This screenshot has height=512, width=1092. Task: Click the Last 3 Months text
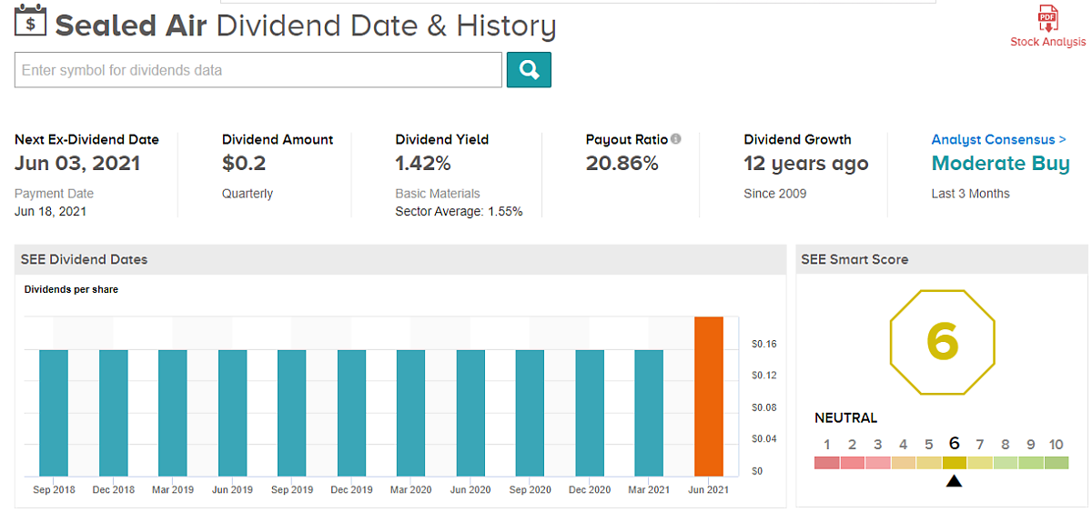(970, 194)
